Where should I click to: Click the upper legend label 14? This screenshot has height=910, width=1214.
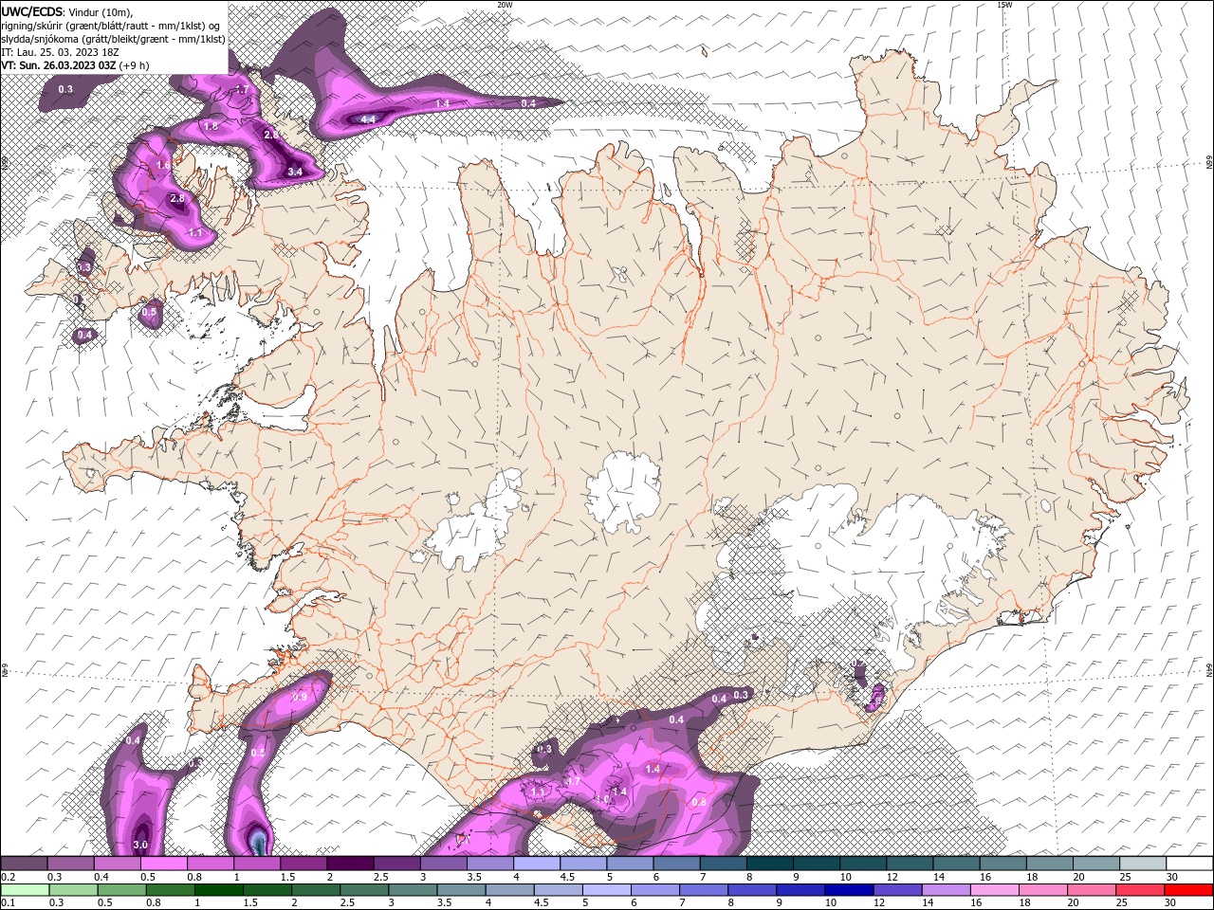click(938, 877)
